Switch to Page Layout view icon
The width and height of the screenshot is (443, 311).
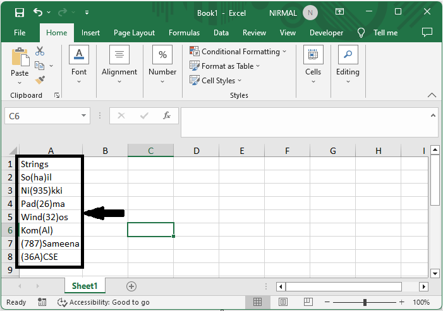(283, 302)
